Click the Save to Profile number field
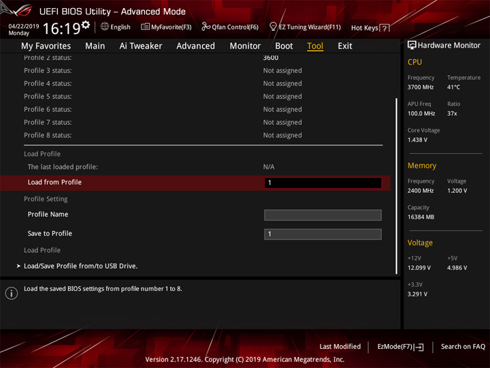 click(323, 234)
